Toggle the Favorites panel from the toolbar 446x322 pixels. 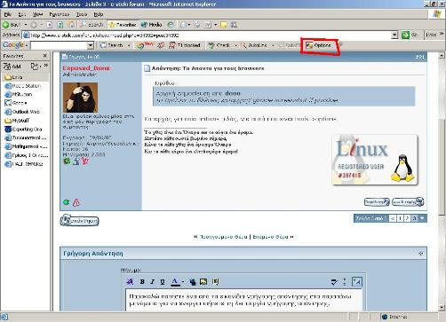point(122,25)
